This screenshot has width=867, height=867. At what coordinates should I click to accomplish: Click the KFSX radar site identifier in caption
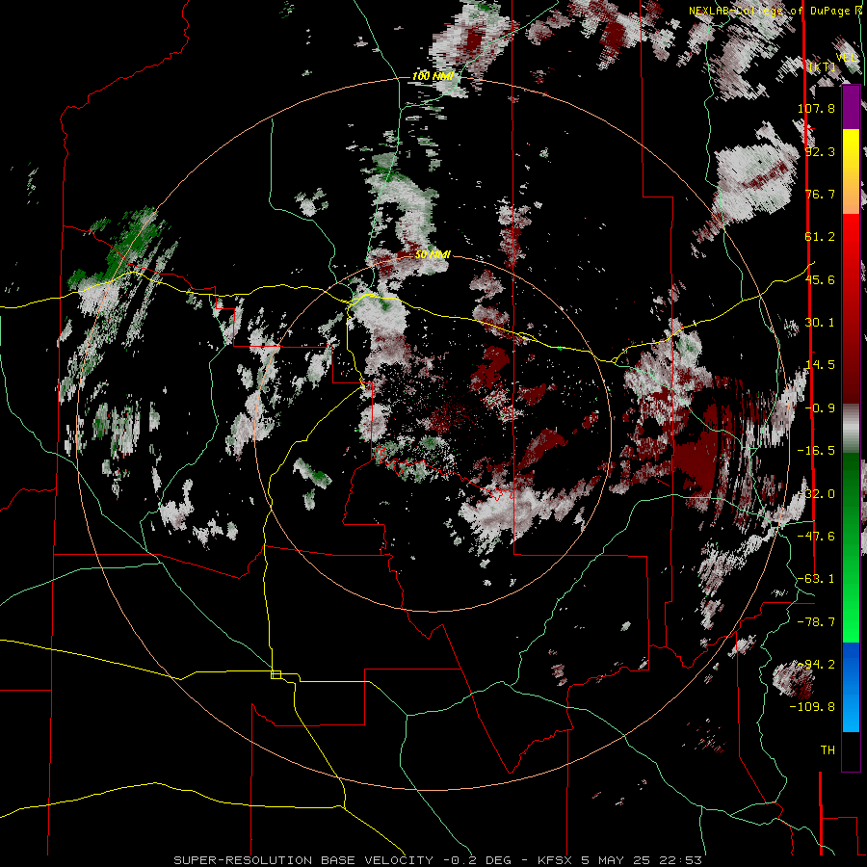tap(555, 860)
